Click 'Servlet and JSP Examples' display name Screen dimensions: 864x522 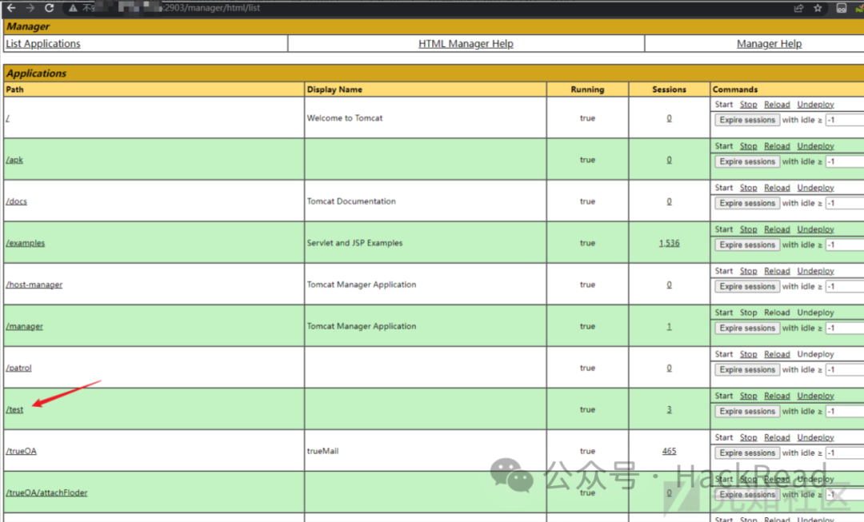[x=355, y=243]
